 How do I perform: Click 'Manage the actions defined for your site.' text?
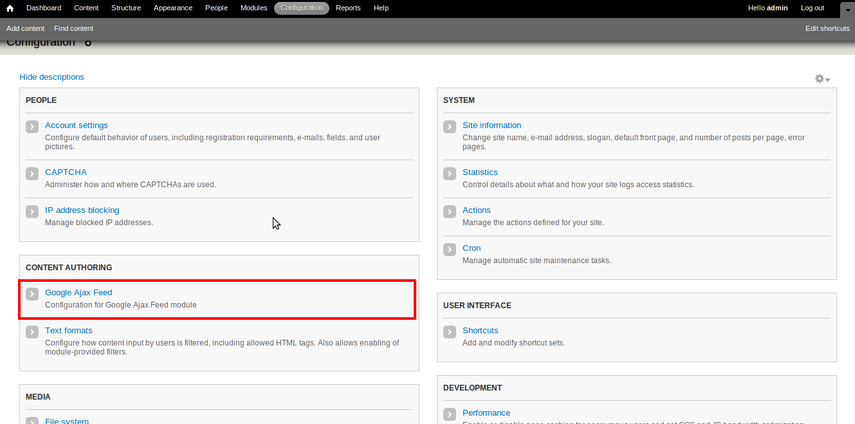tap(533, 223)
